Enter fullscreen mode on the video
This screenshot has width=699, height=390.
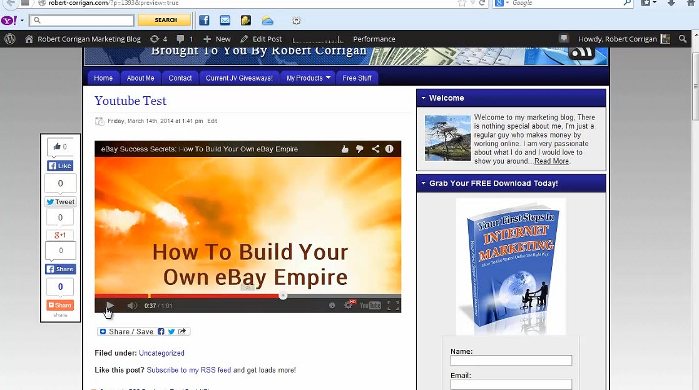[x=393, y=306]
